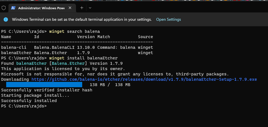Click the Source column header

tap(145, 37)
